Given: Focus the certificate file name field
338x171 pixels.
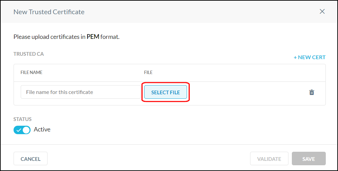Looking at the screenshot, I should coord(80,92).
